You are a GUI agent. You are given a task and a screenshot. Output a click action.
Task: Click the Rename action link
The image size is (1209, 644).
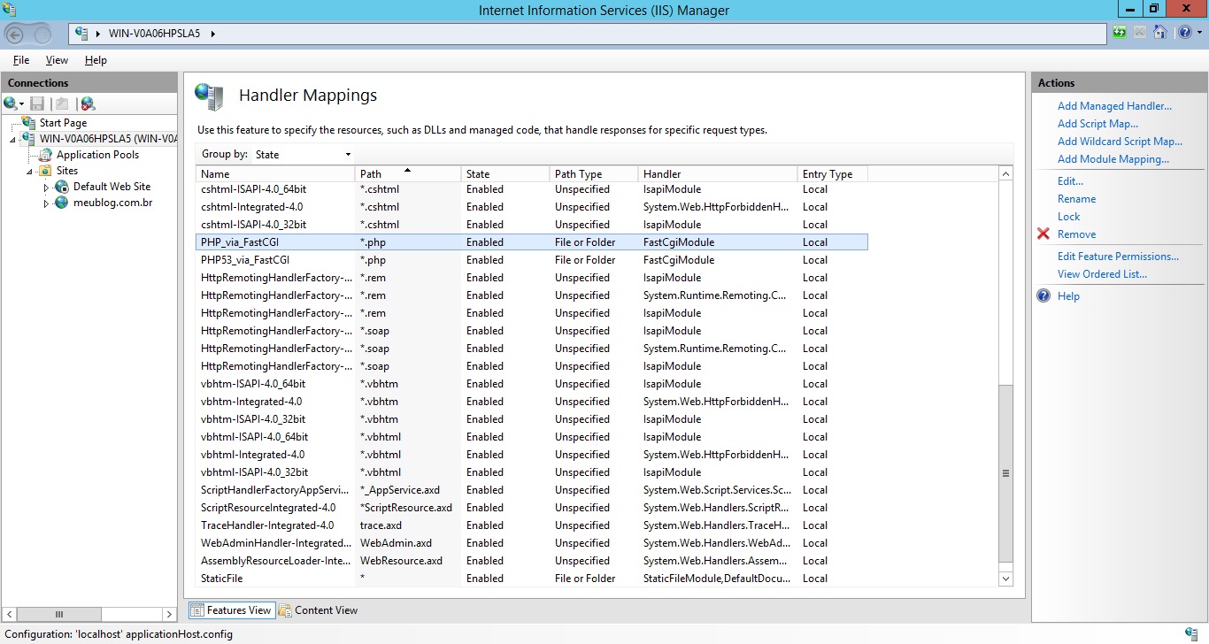[x=1076, y=199]
